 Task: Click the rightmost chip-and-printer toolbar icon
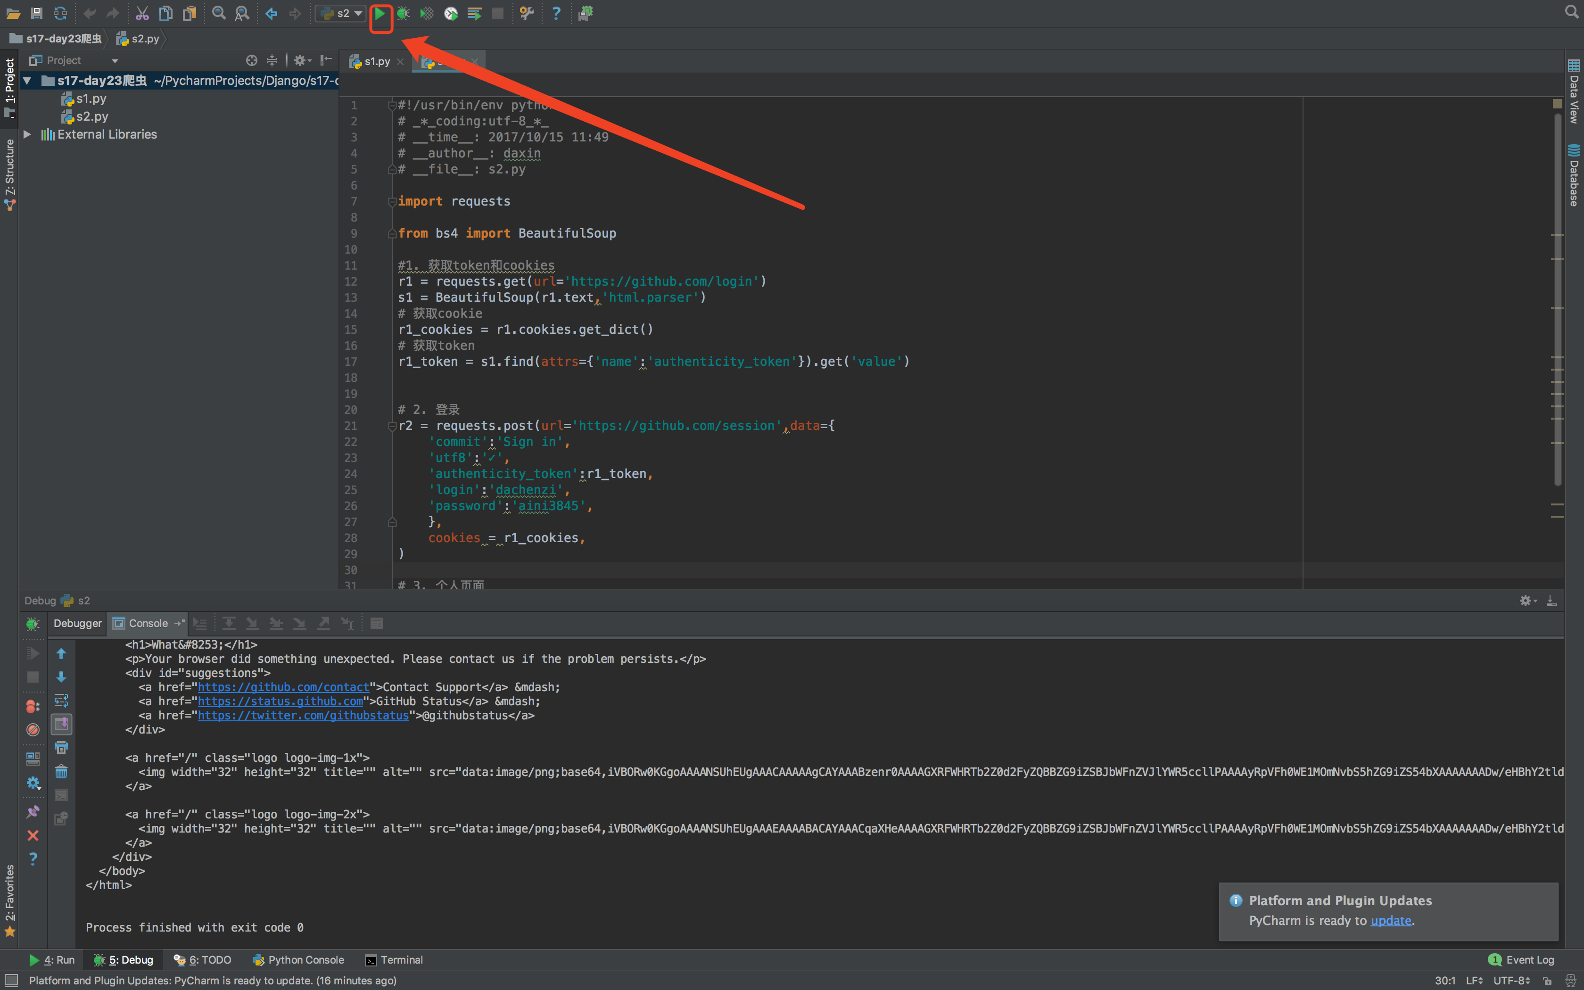585,14
